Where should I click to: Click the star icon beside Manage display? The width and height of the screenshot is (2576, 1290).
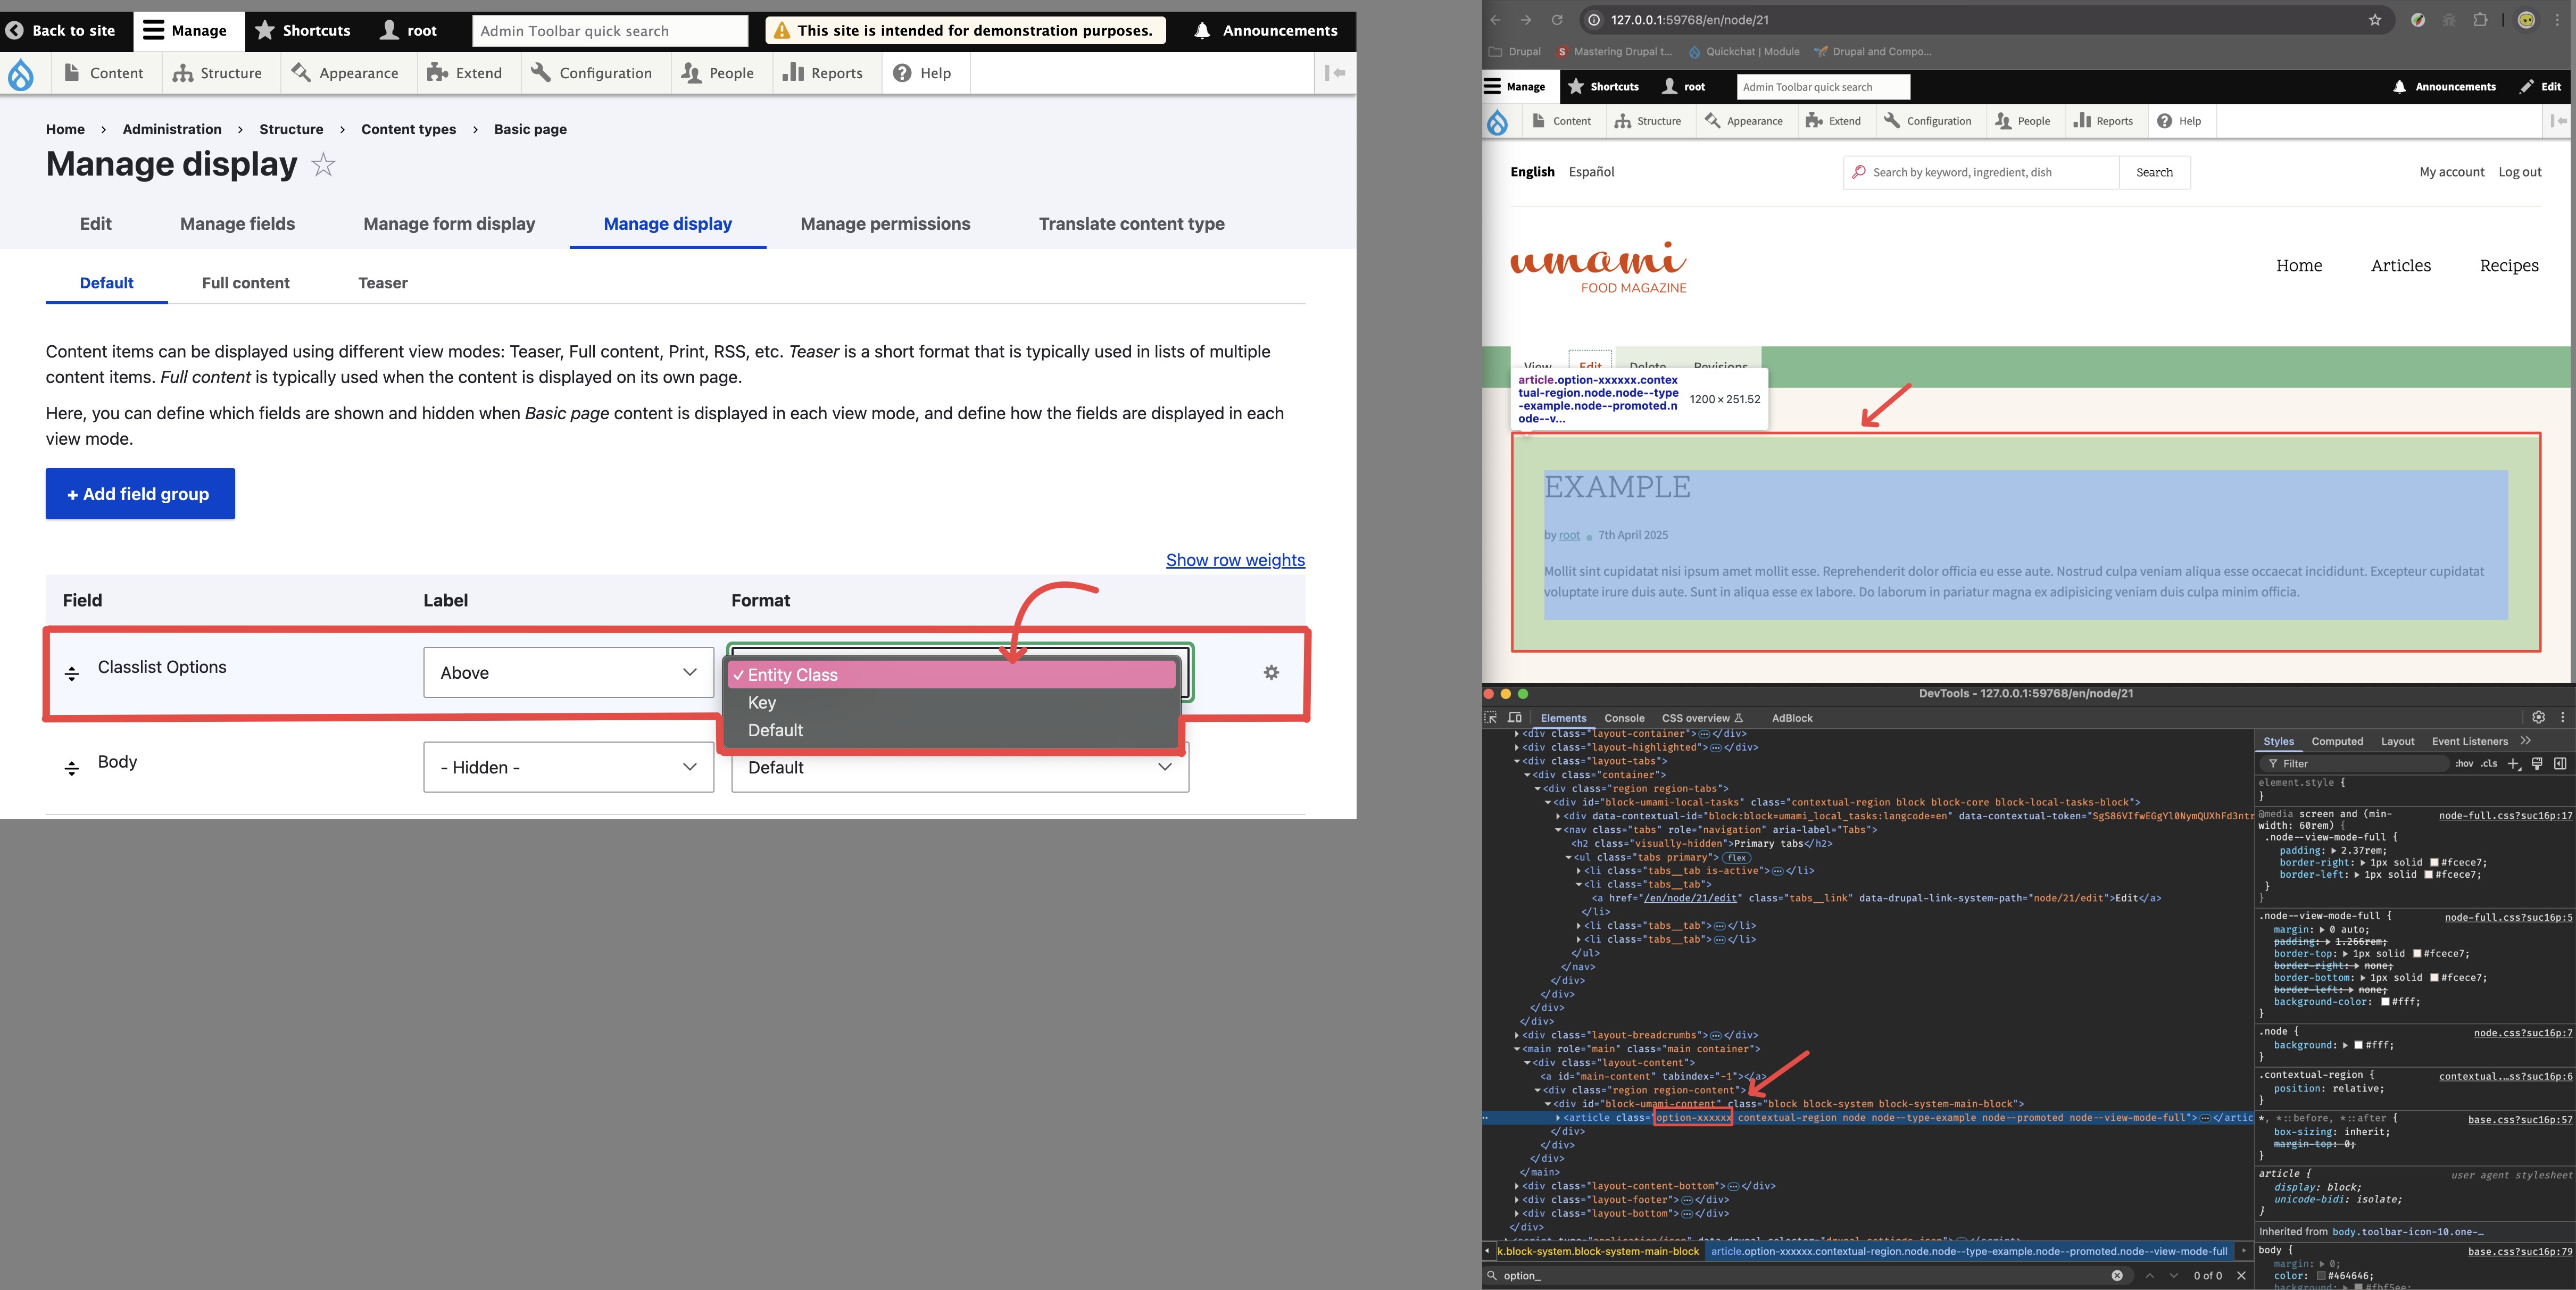click(323, 164)
